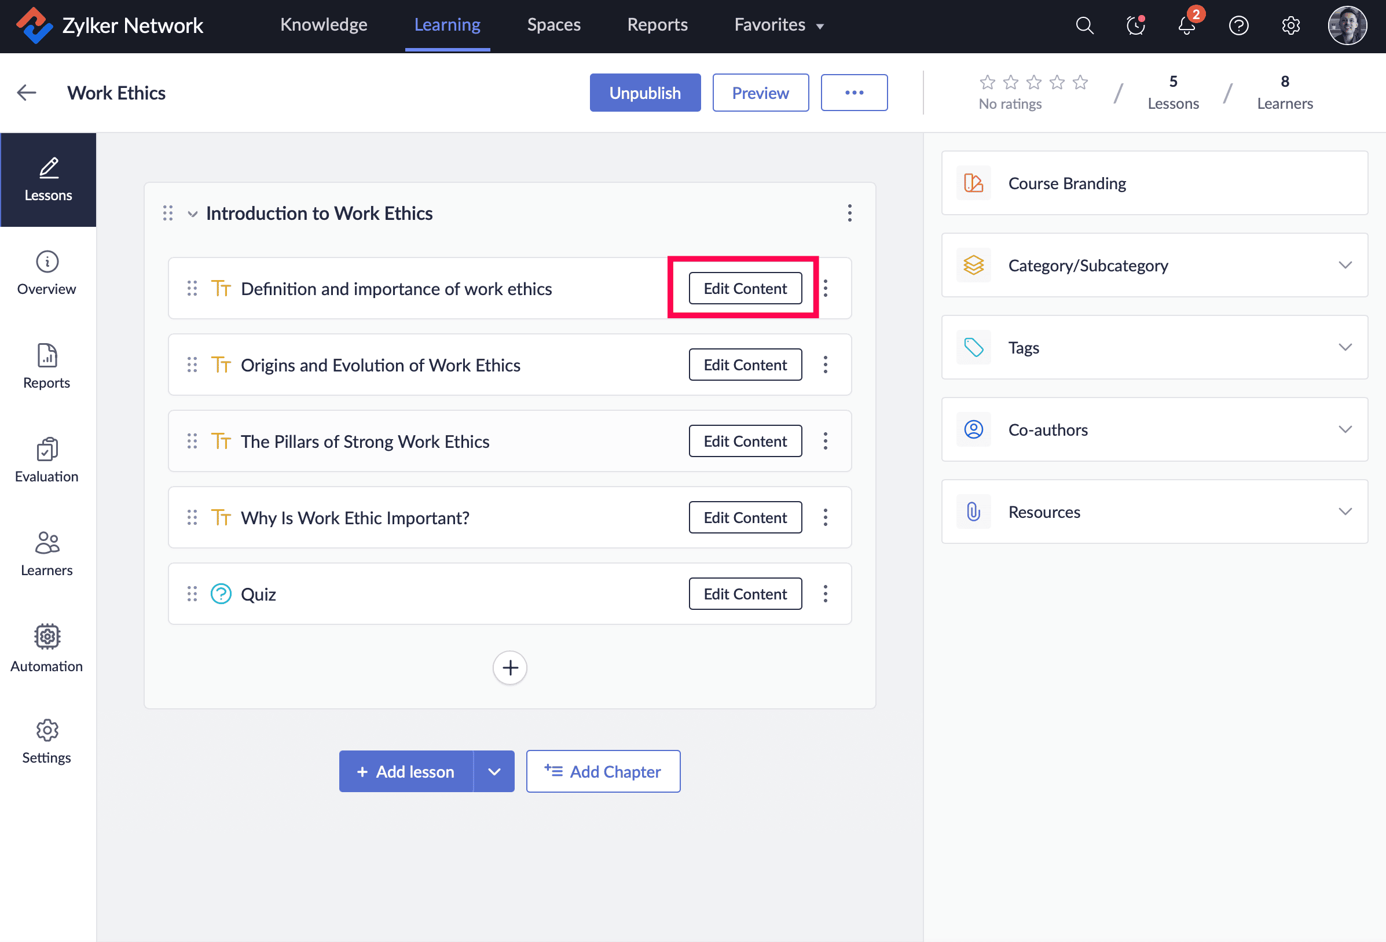Click the Add Chapter button
This screenshot has height=942, width=1386.
pyautogui.click(x=603, y=771)
